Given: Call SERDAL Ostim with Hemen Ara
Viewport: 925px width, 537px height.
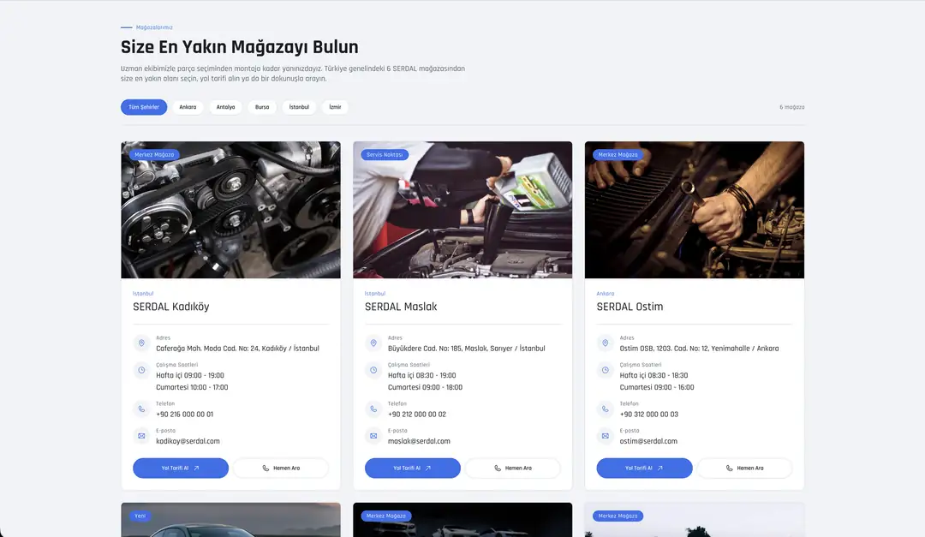Looking at the screenshot, I should pos(744,468).
